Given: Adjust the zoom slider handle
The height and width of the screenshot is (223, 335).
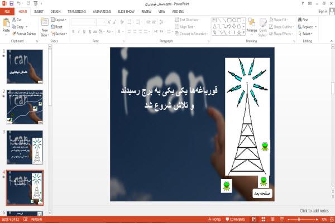Looking at the screenshot, I should tap(299, 219).
